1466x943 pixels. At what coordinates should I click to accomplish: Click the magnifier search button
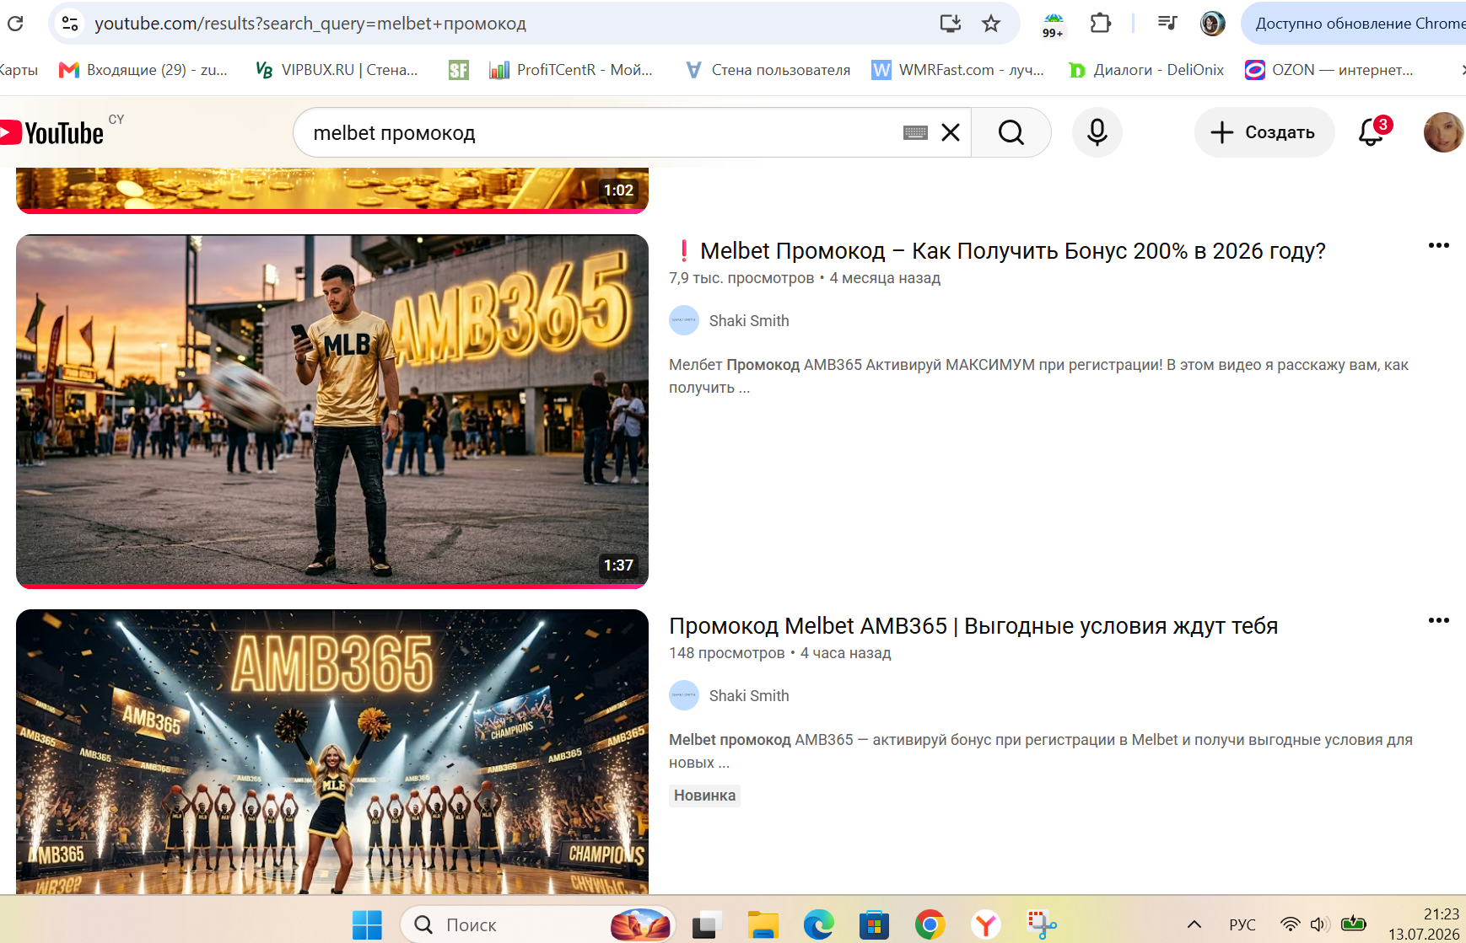click(x=1011, y=133)
